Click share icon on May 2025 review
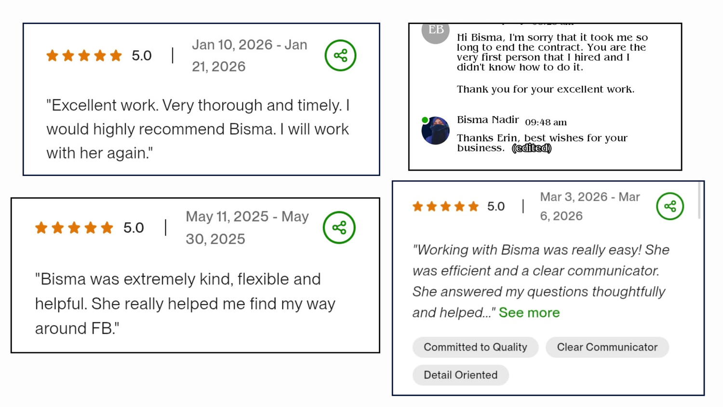Screen dimensions: 723x407 point(339,228)
